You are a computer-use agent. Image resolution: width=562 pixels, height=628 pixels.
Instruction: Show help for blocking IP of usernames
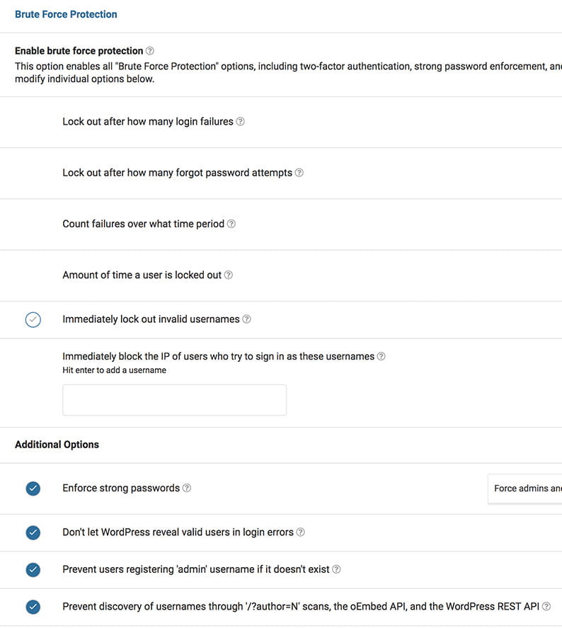click(382, 357)
